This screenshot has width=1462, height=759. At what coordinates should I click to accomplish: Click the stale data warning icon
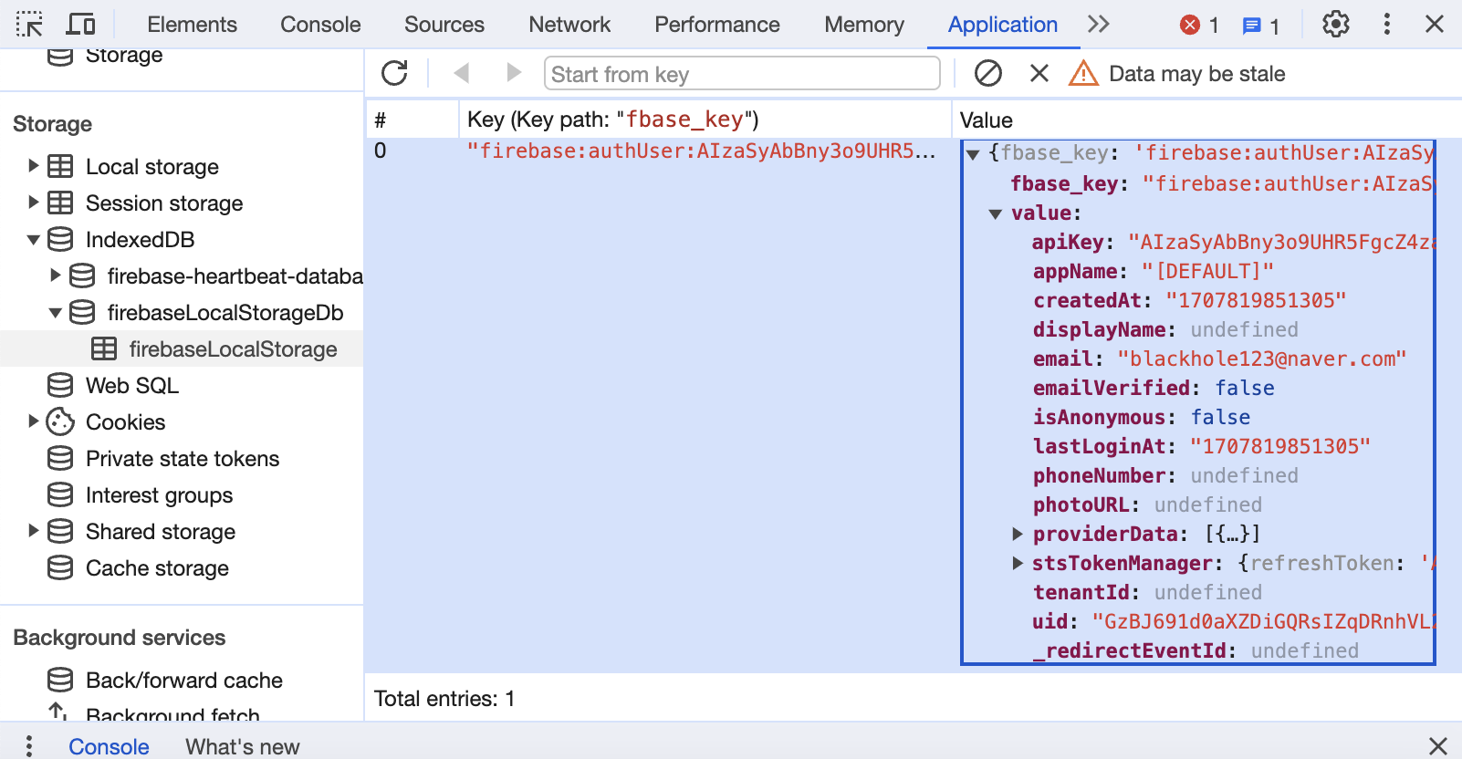1083,73
